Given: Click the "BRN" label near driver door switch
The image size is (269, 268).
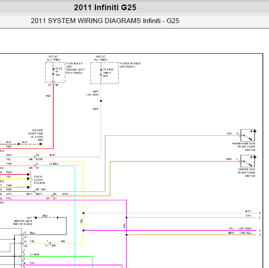Looking at the screenshot, I should (x=229, y=159).
